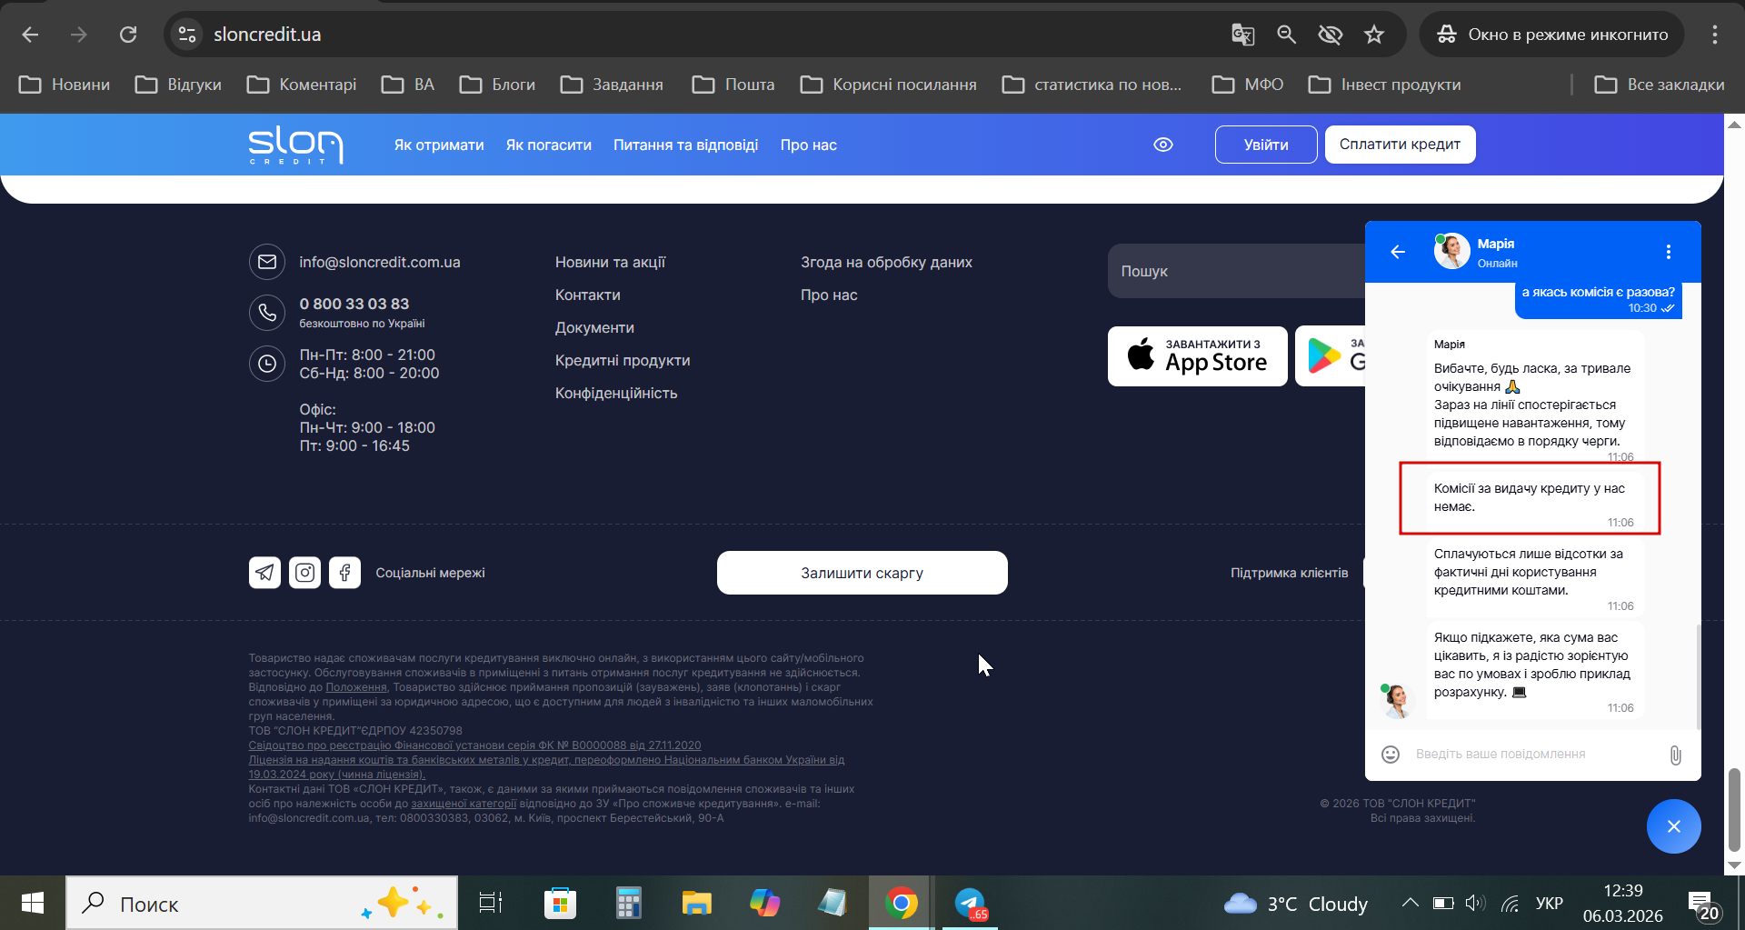Open the Instagram social media icon
Viewport: 1745px width, 930px height.
click(x=304, y=573)
